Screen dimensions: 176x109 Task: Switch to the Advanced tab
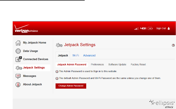click(89, 56)
